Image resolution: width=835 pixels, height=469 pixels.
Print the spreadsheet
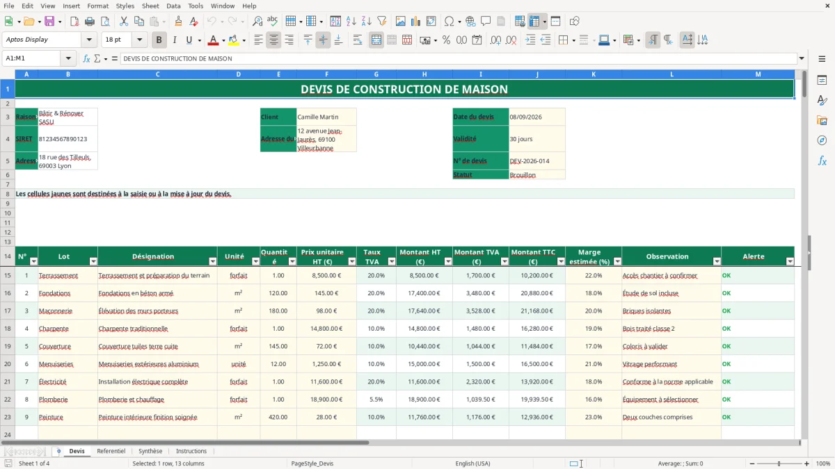pos(90,22)
